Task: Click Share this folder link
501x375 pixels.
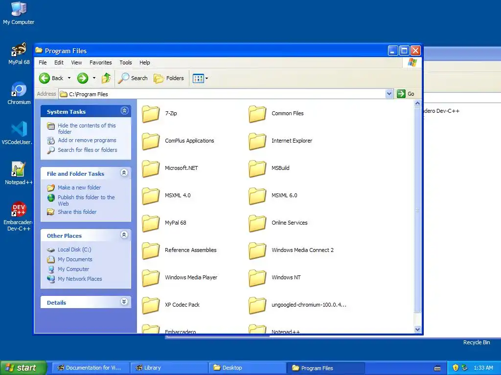Action: click(77, 212)
